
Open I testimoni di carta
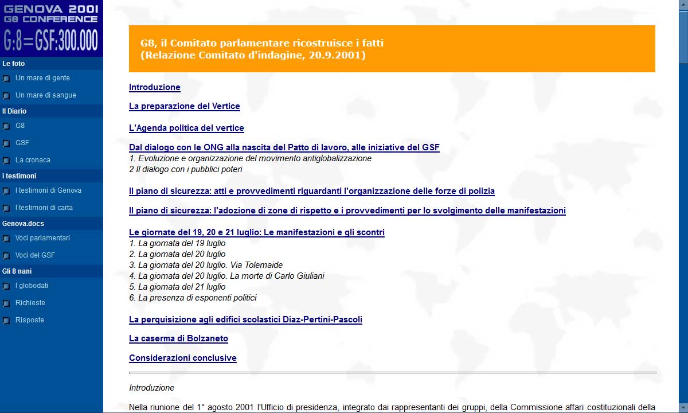[x=44, y=208]
